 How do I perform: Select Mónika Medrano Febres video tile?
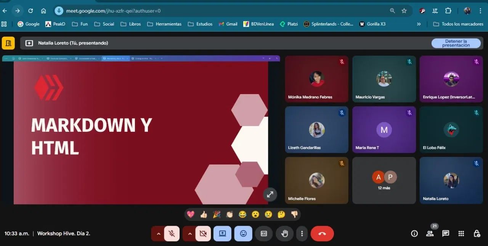click(316, 79)
